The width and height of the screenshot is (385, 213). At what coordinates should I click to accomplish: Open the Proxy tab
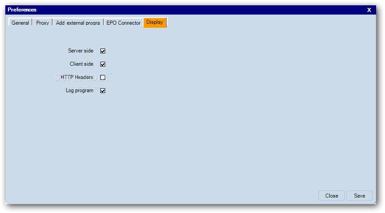tap(42, 22)
